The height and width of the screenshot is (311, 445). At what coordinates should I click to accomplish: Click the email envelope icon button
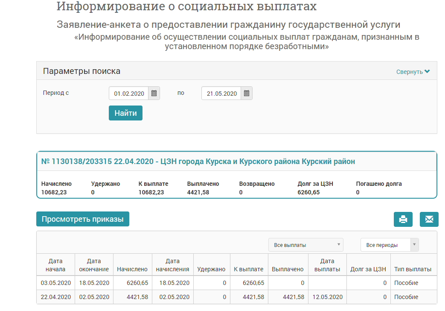(429, 219)
